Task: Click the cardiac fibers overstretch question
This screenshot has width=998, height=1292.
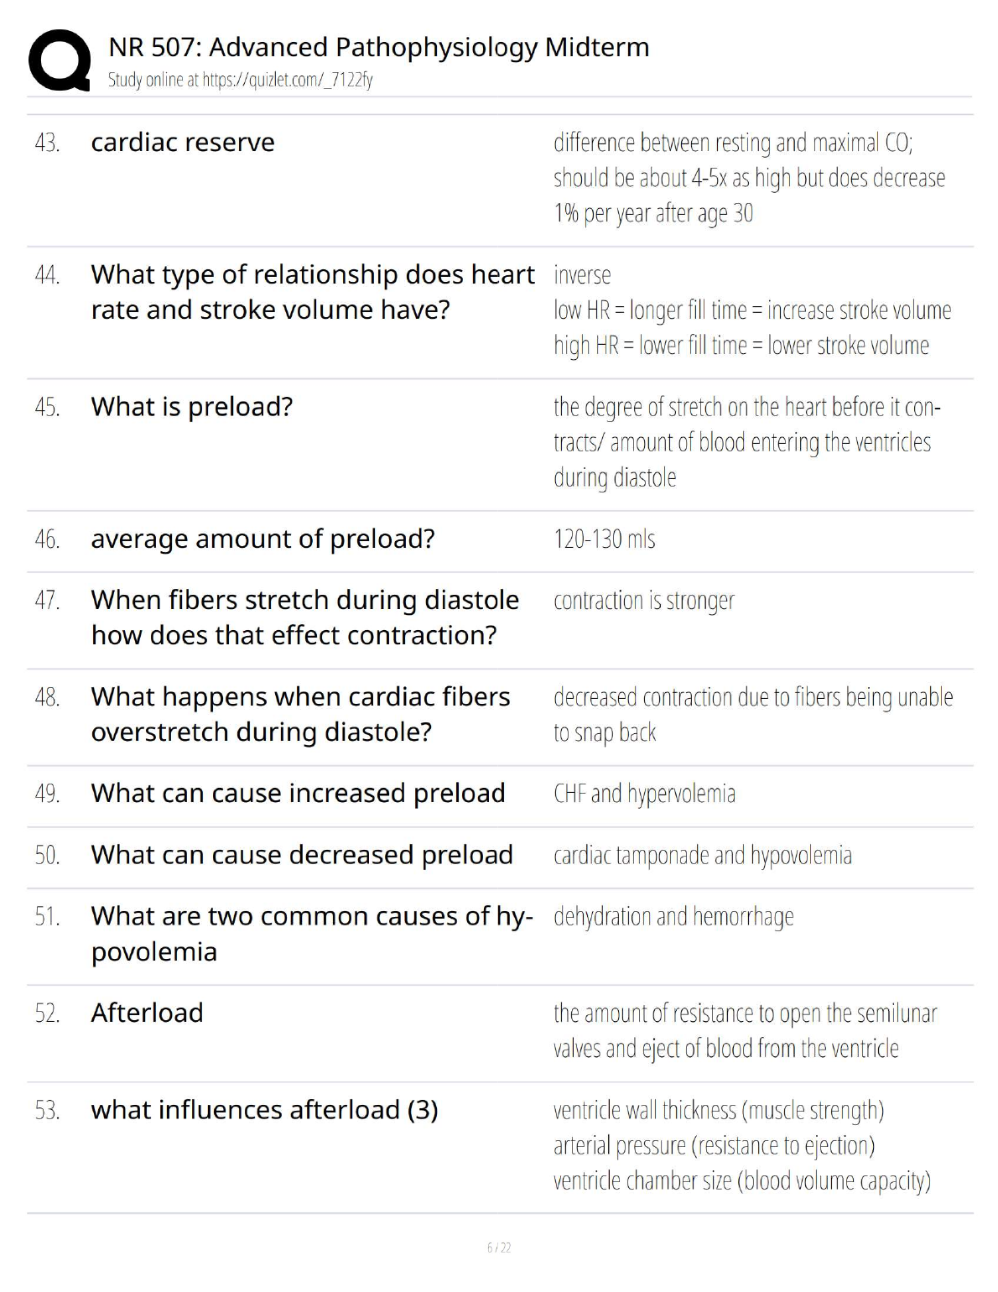Action: point(300,714)
